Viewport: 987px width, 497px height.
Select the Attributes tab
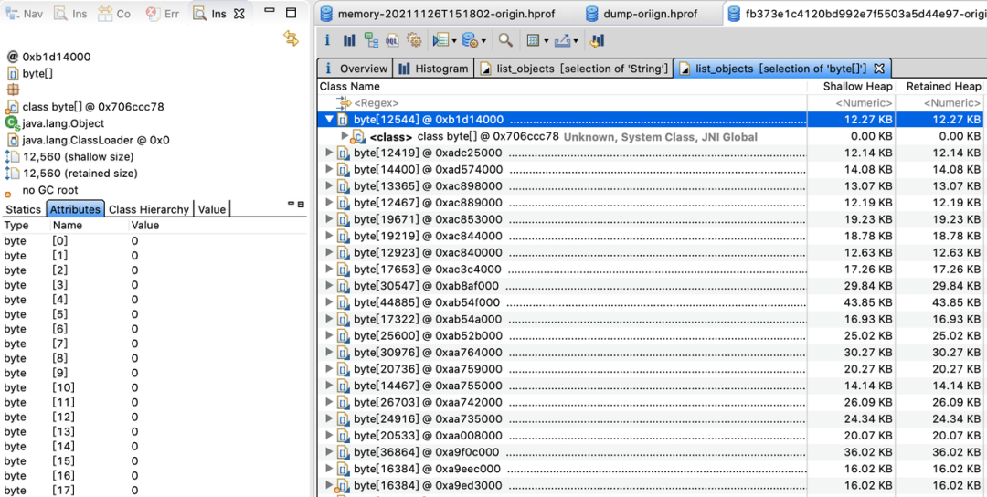[x=75, y=209]
